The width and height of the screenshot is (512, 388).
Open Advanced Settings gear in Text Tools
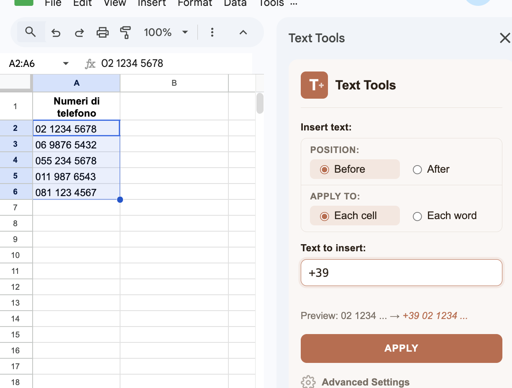point(308,382)
